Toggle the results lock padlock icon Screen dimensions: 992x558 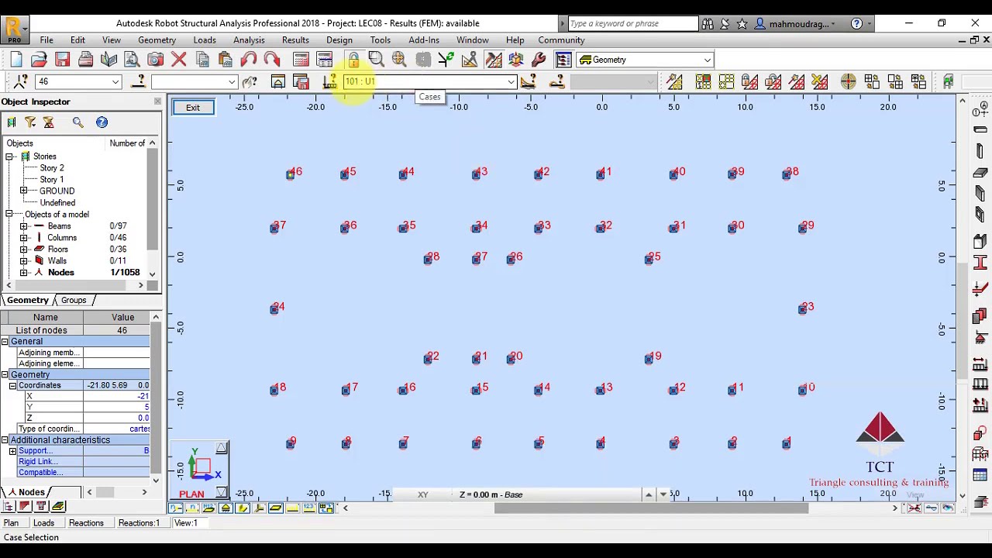(x=353, y=60)
